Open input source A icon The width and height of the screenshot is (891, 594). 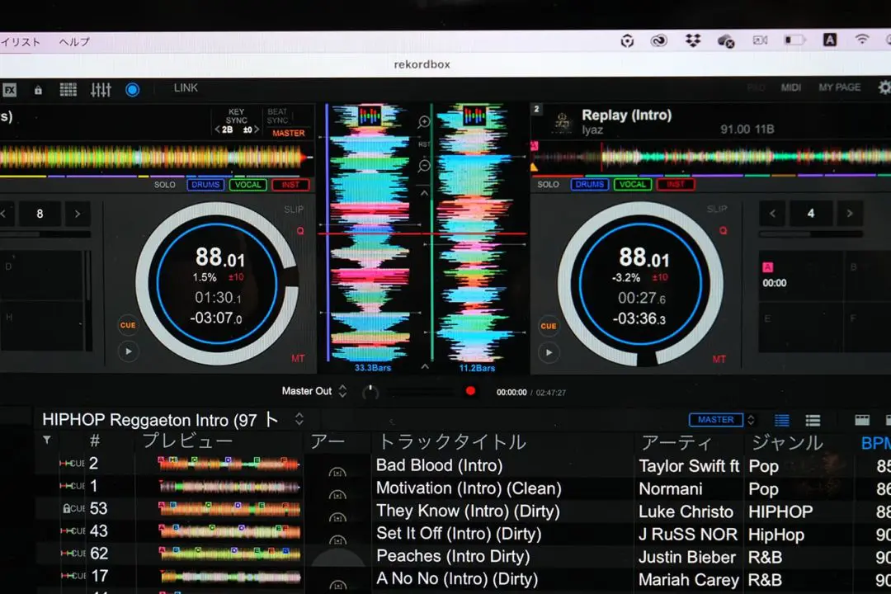click(x=830, y=40)
